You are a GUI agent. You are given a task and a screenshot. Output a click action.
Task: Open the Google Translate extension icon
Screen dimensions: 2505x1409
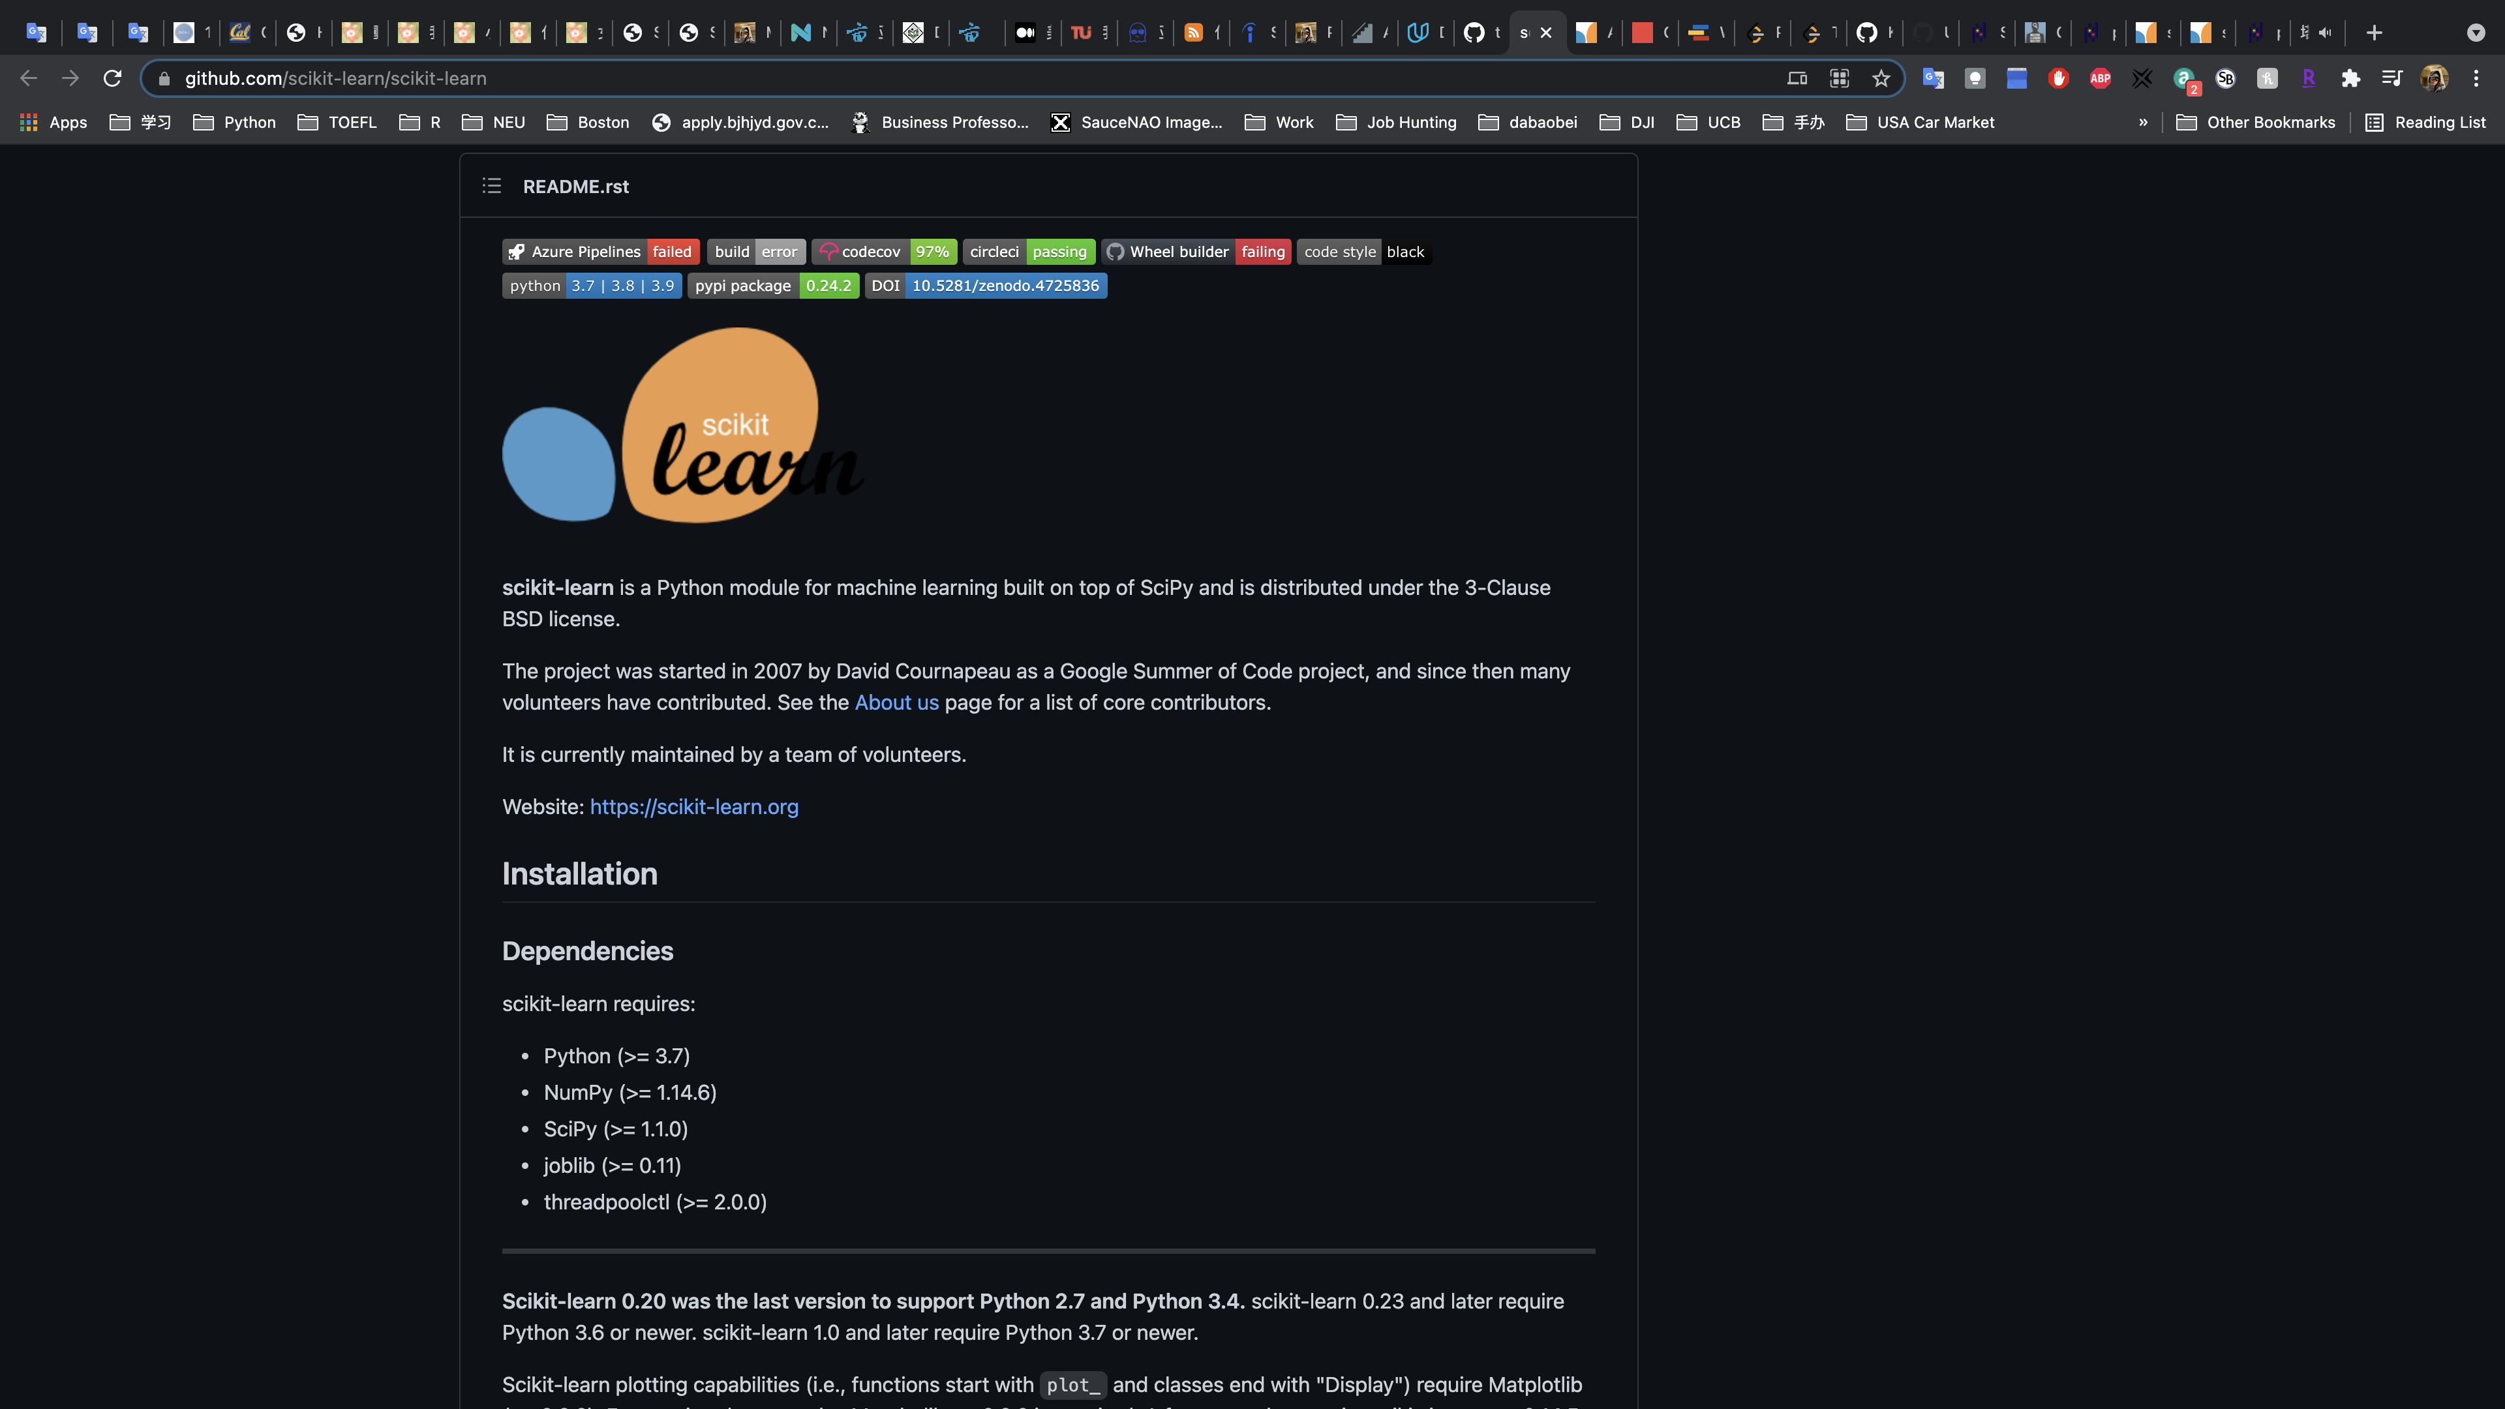[1932, 78]
